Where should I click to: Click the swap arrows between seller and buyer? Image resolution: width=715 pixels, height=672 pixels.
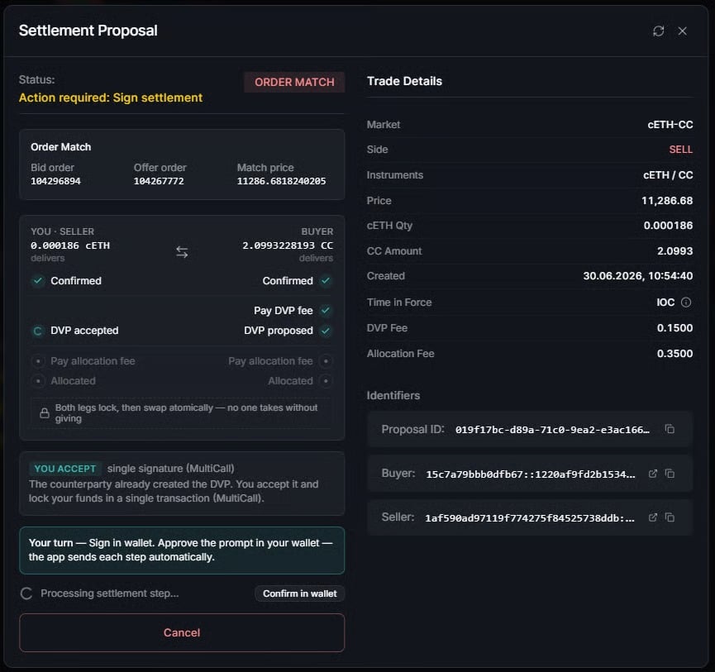pos(182,251)
